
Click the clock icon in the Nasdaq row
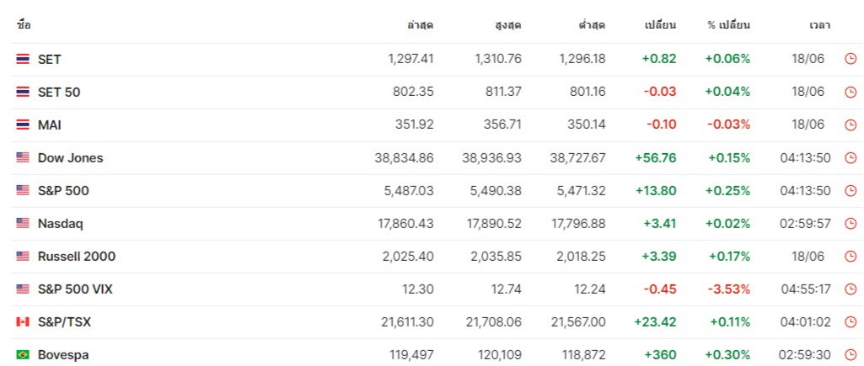point(851,224)
